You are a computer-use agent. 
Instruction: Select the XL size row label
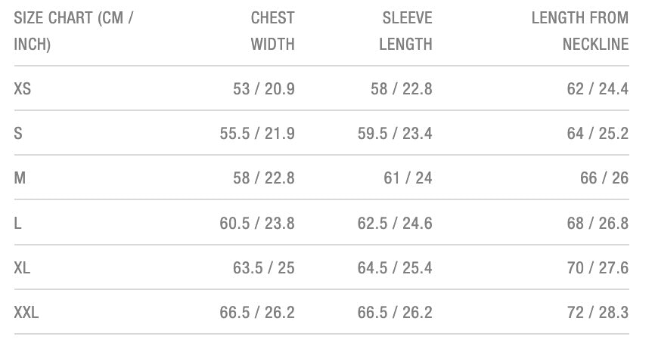[x=23, y=267]
